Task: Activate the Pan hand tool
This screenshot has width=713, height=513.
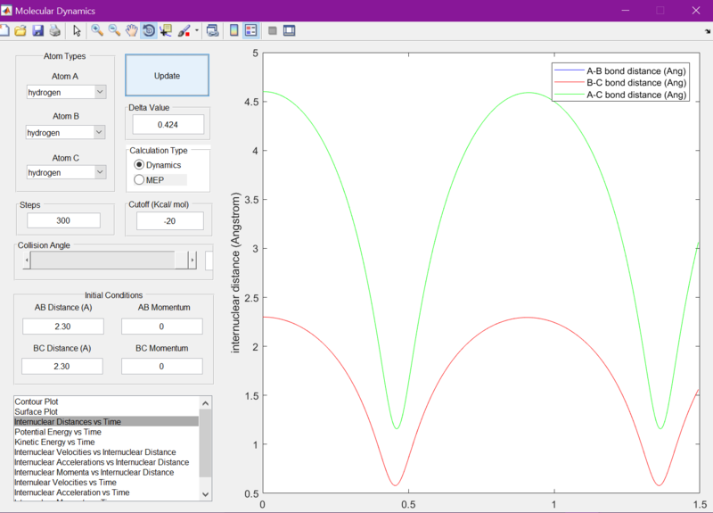Action: (131, 30)
